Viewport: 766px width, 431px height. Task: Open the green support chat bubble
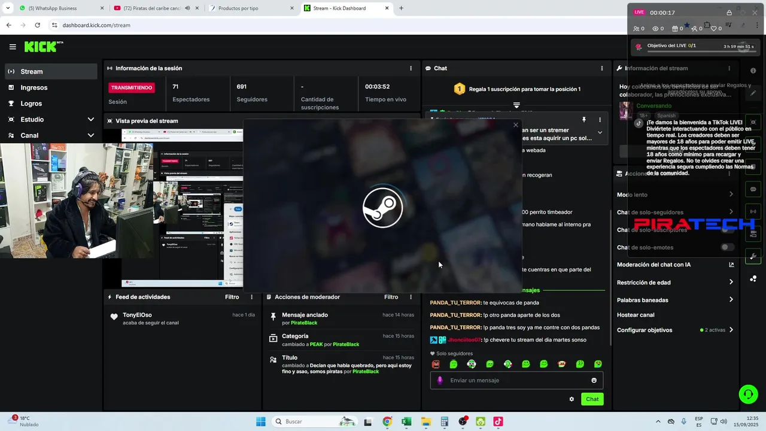coord(748,394)
